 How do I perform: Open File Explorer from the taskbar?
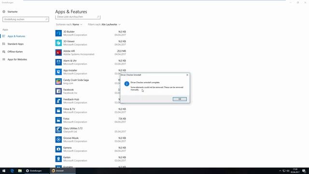(20, 171)
